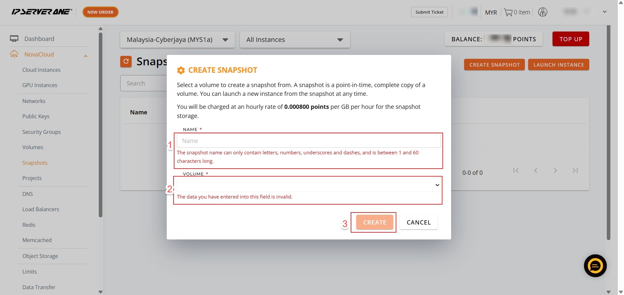Go to last page pagination arrow
Image resolution: width=624 pixels, height=295 pixels.
tap(575, 171)
